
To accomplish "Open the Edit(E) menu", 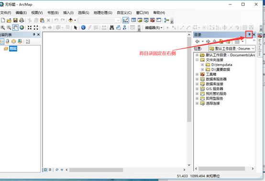I will coord(21,12).
